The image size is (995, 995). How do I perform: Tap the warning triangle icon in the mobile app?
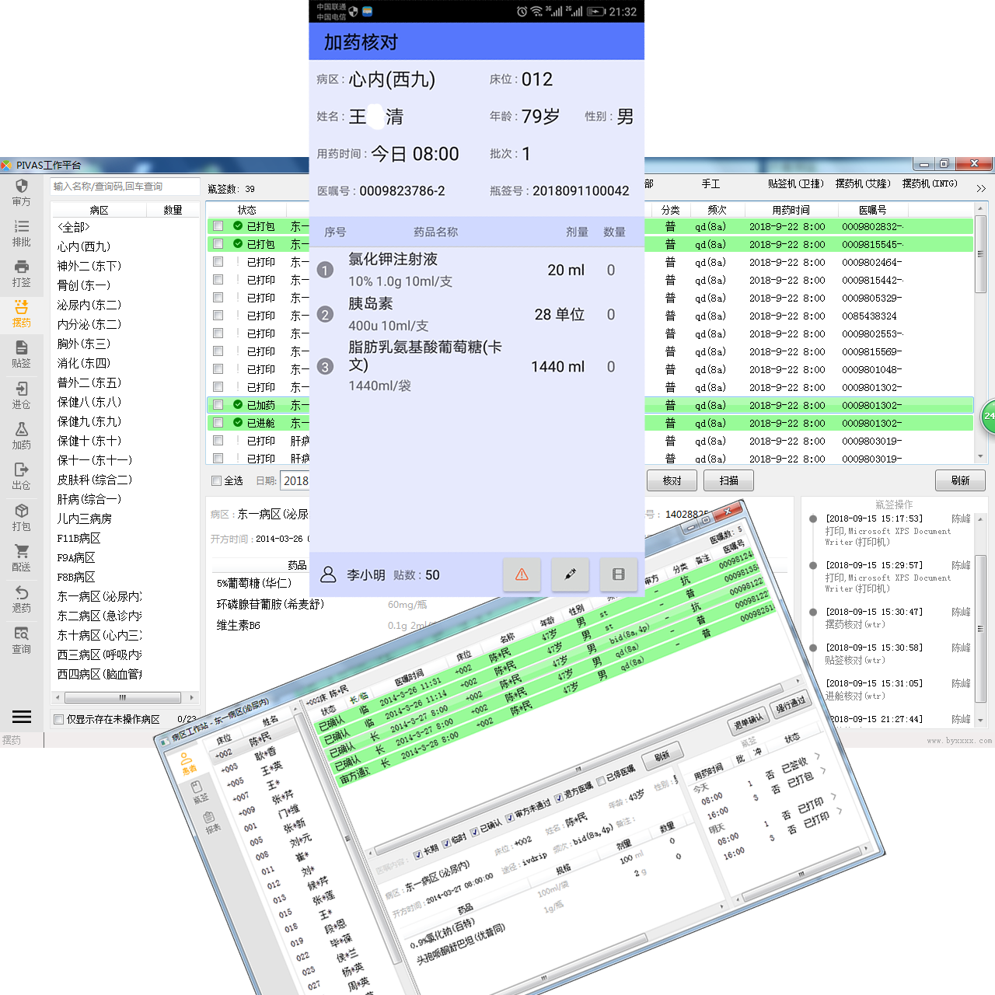coord(522,574)
